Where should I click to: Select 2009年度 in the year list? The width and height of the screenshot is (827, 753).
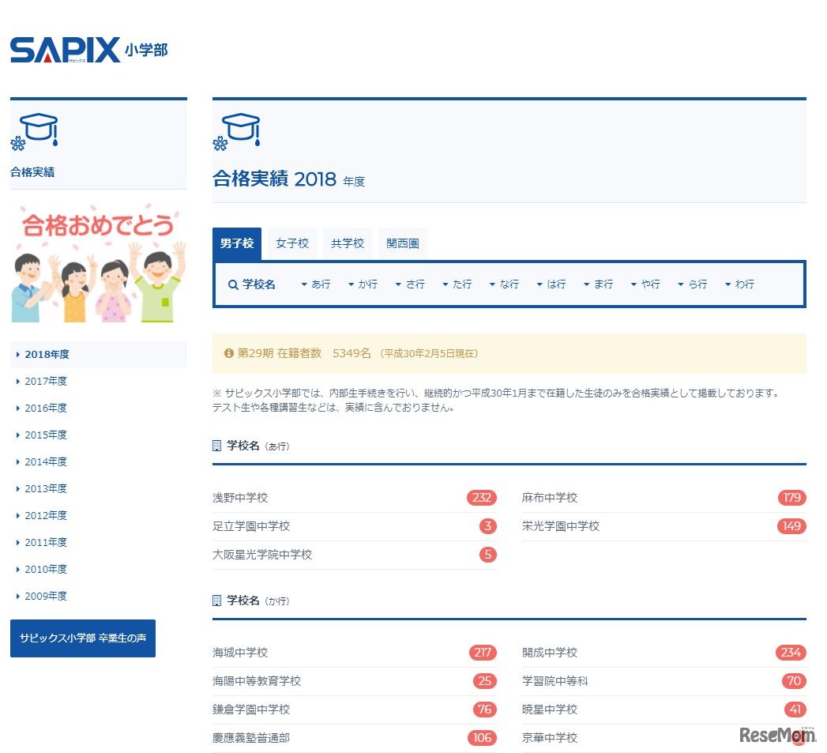pos(45,596)
